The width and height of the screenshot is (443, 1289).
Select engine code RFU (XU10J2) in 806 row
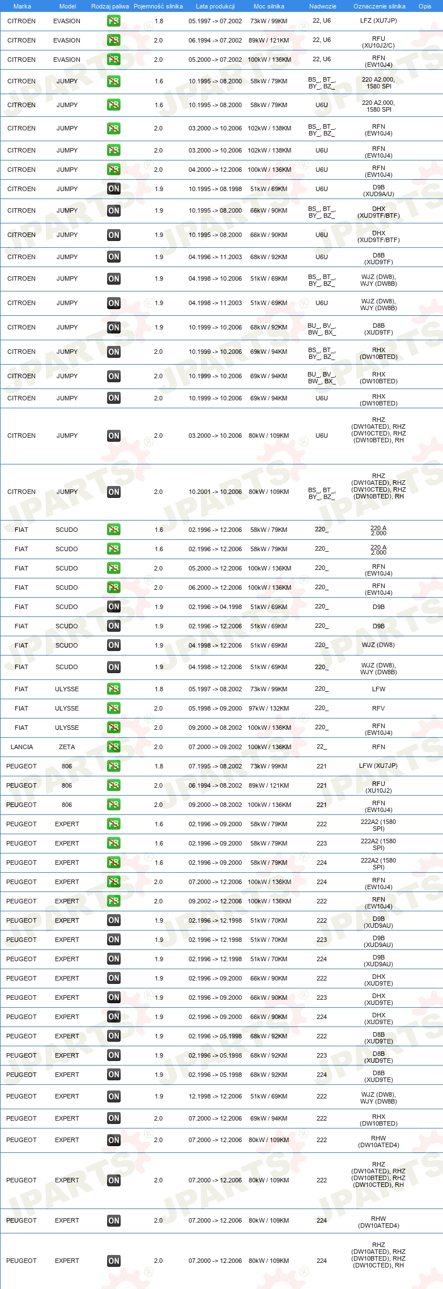(378, 787)
